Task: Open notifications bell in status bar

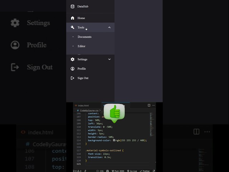Action: pyautogui.click(x=154, y=171)
